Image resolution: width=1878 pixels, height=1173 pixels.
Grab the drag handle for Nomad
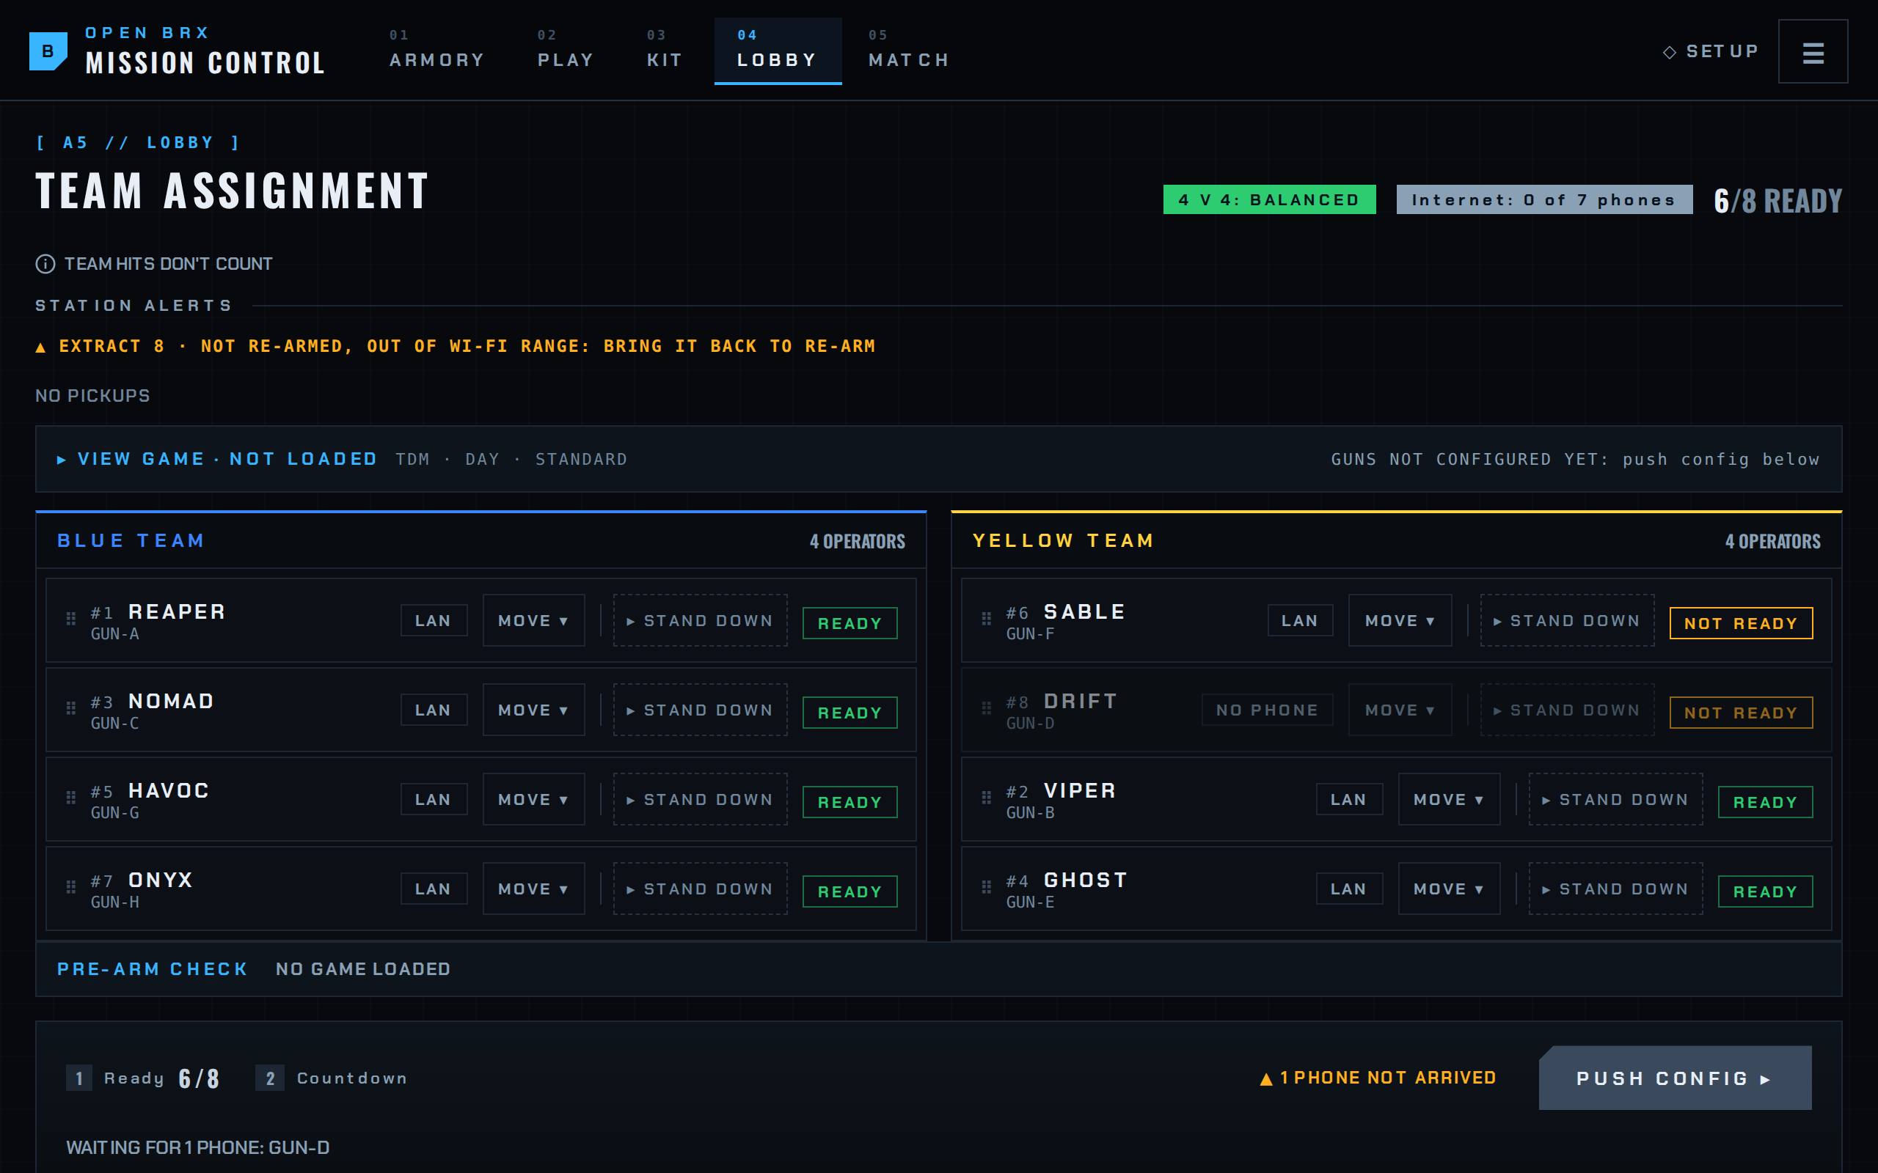tap(70, 708)
